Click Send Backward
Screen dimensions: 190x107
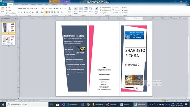tap(105, 10)
